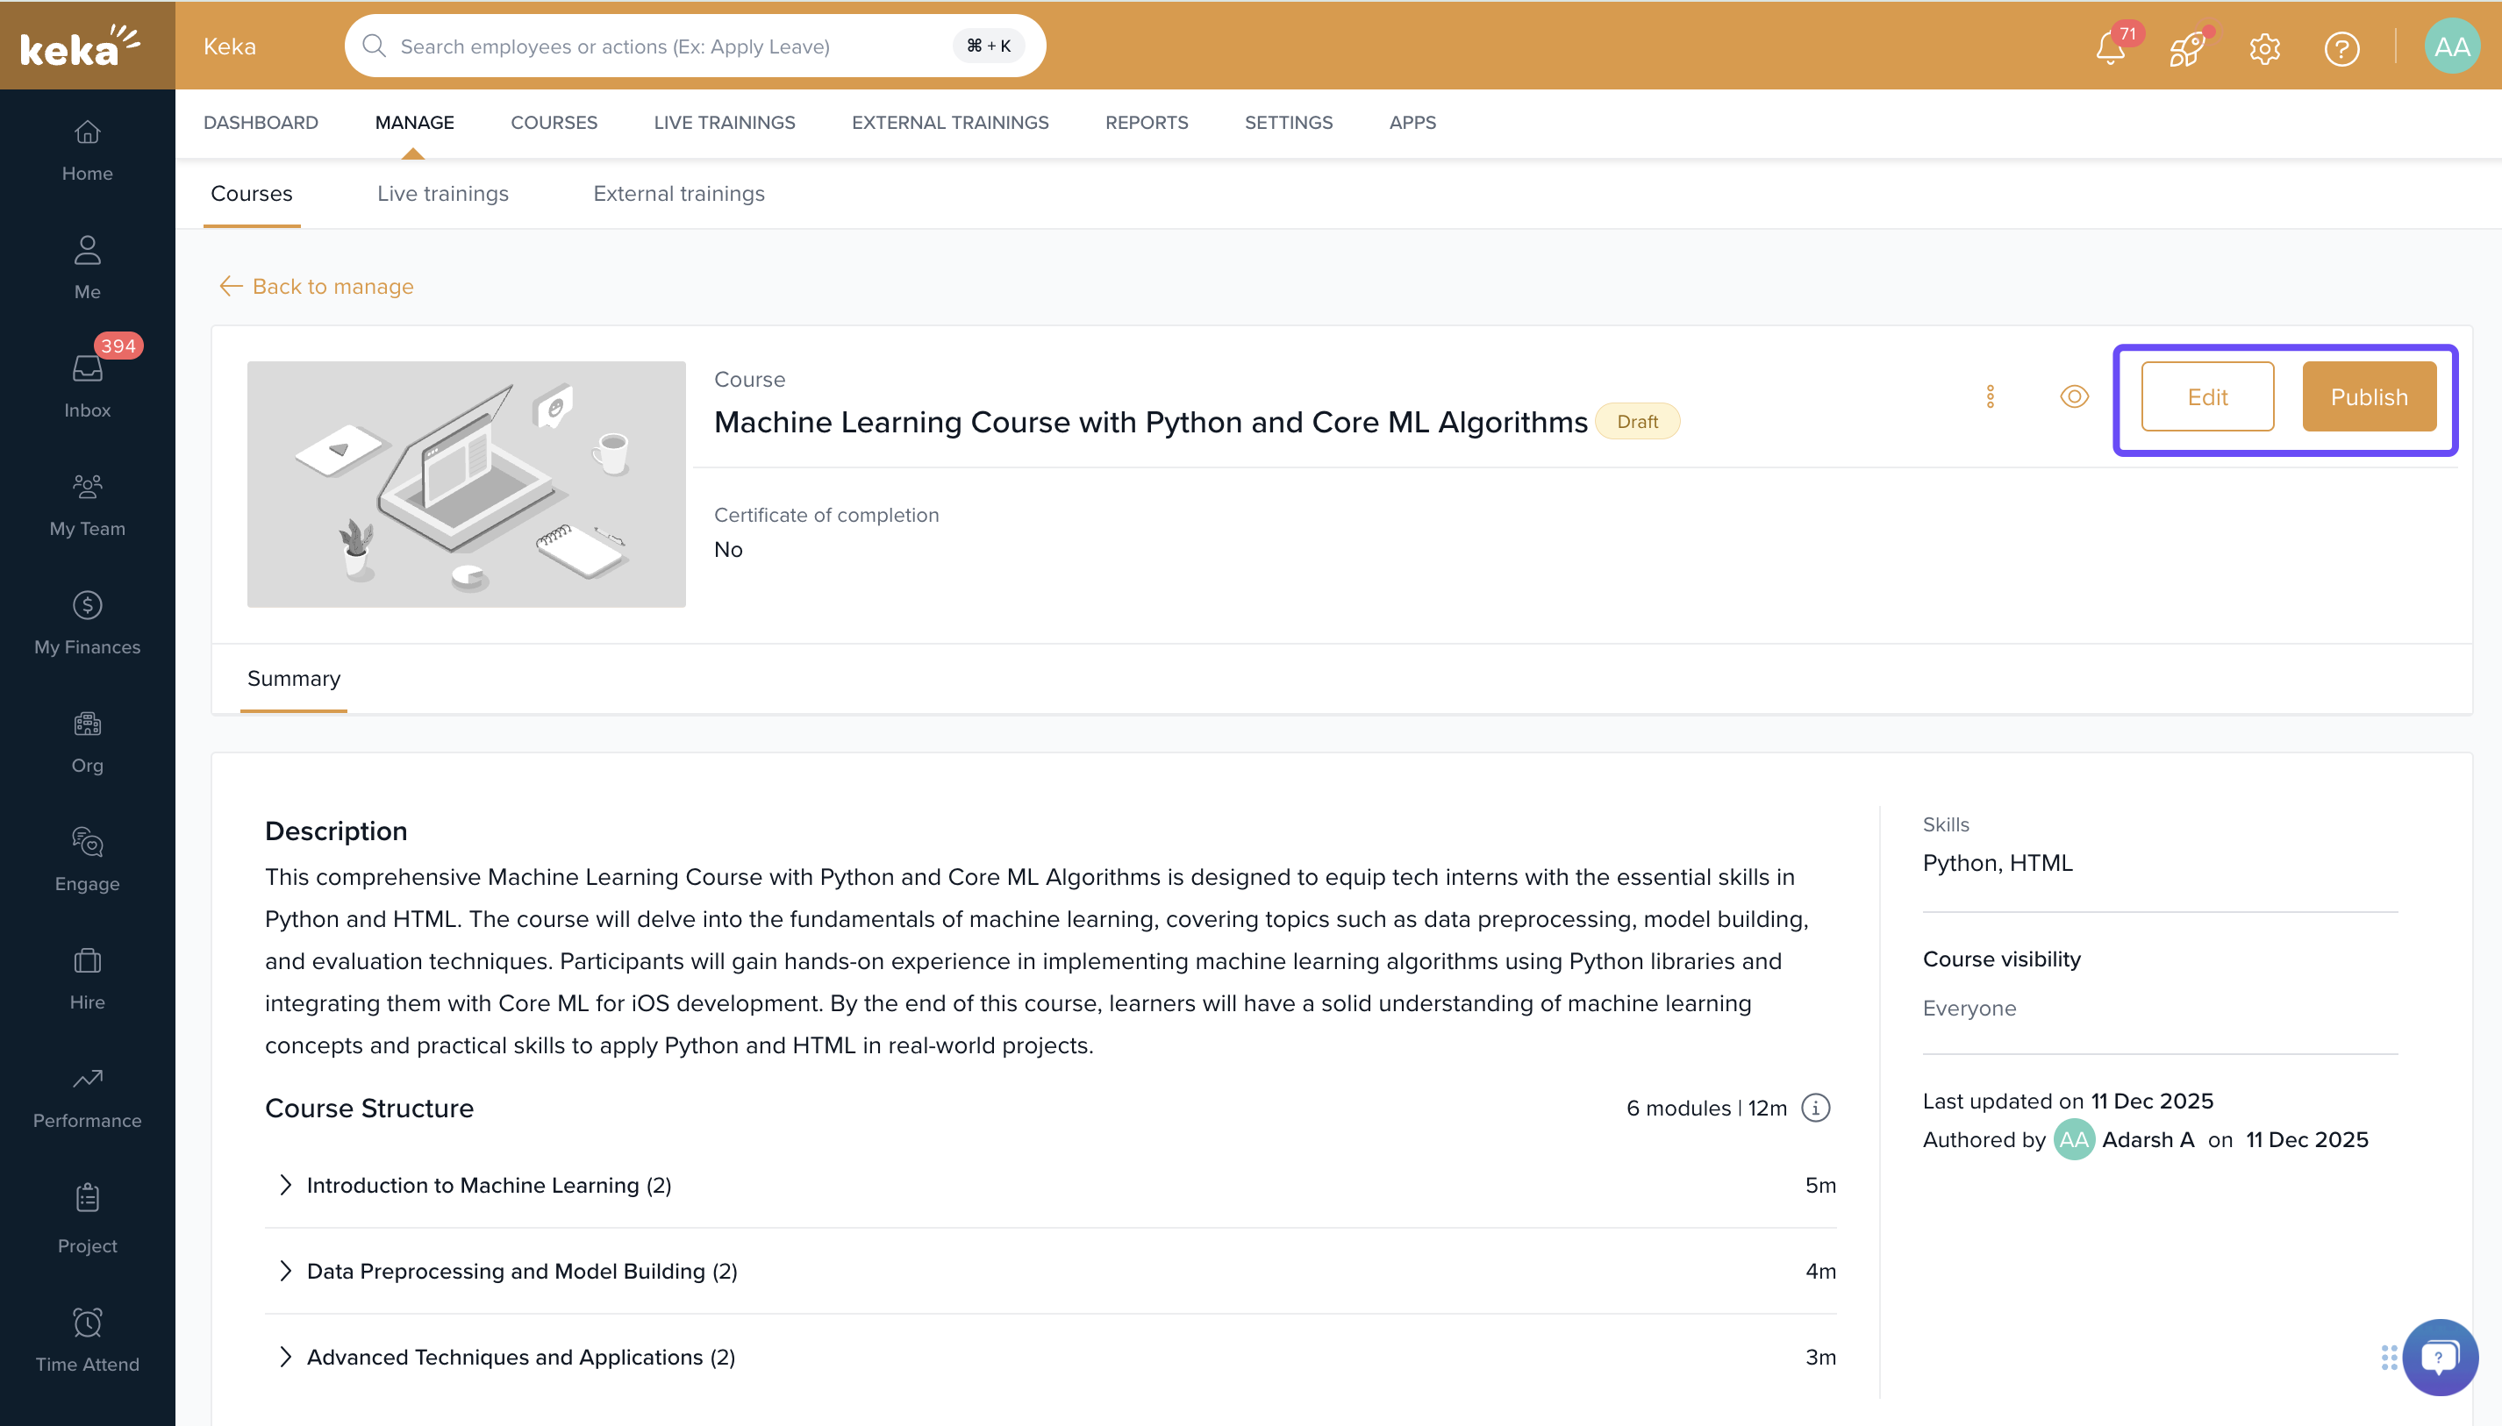Click the Publish button
Viewport: 2502px width, 1426px height.
pyautogui.click(x=2368, y=396)
